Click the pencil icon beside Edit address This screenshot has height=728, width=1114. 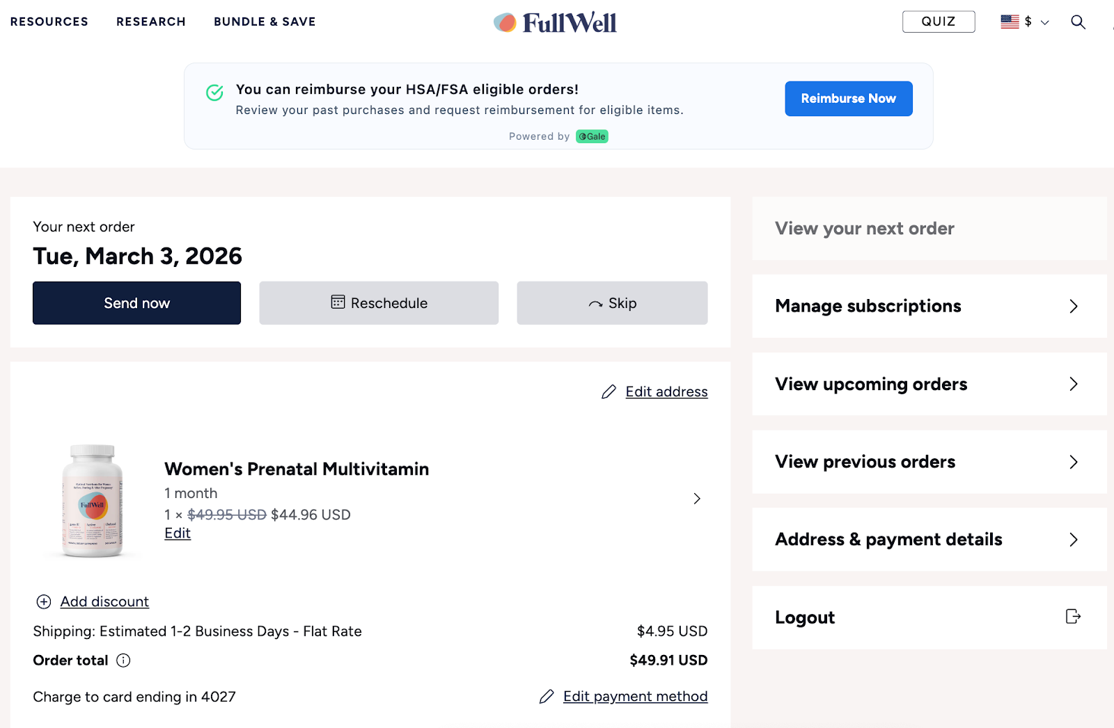pos(609,392)
